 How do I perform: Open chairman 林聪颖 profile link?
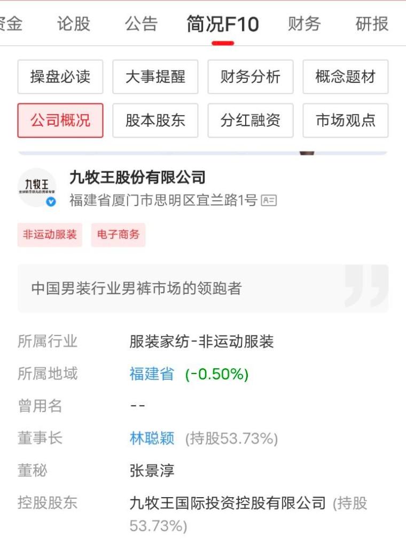point(152,438)
